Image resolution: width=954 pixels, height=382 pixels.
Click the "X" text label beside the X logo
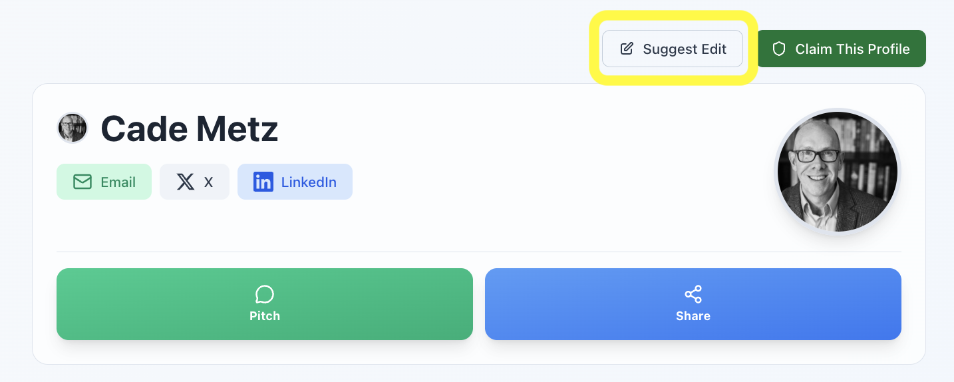[208, 182]
